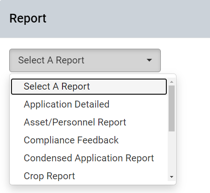Screen dimensions: 210x193
Task: Click the report list scrollbar thumb
Action: point(171,108)
